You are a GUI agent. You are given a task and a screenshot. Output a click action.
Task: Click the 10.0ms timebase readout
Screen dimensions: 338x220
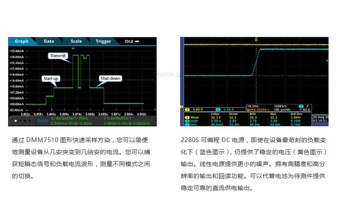coord(252,106)
